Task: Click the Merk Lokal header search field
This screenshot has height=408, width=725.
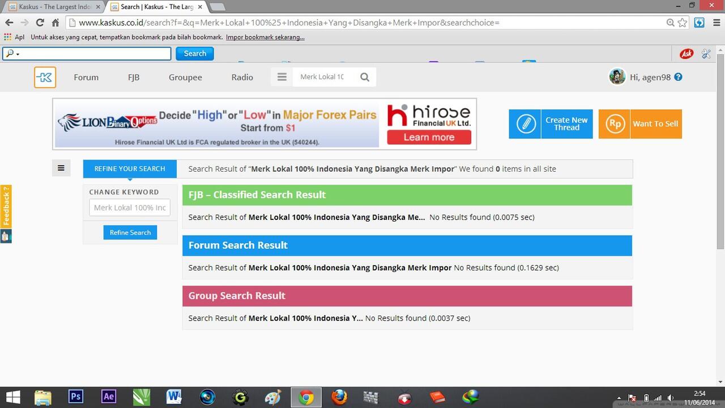Action: [323, 77]
